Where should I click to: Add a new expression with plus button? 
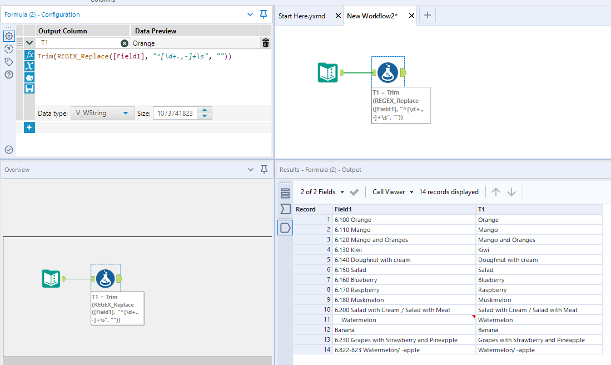click(29, 128)
